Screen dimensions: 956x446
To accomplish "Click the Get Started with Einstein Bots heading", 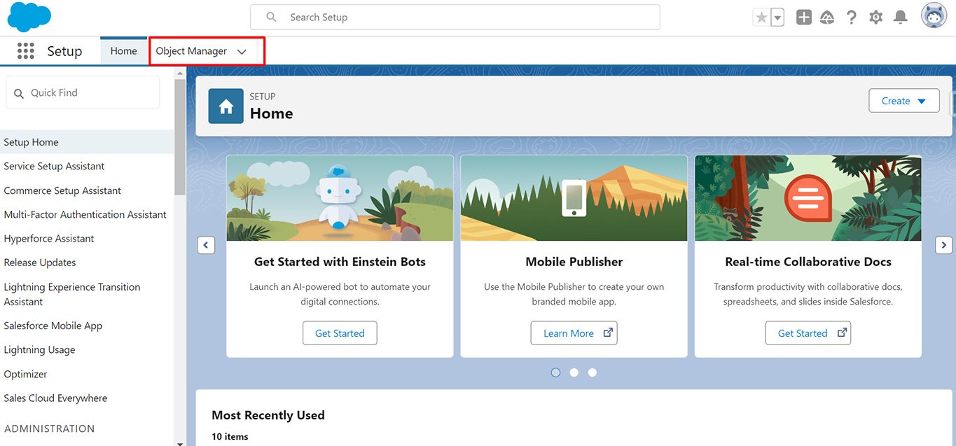I will coord(340,262).
